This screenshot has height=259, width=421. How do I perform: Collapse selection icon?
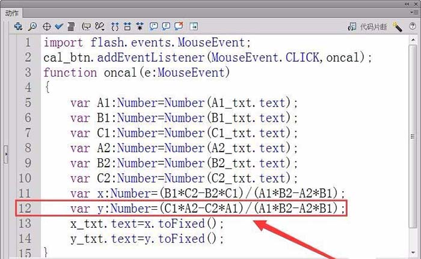(x=128, y=26)
